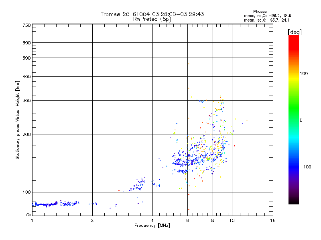Click the x-axis '2' tick label
This screenshot has width=321, height=240.
pyautogui.click(x=92, y=220)
